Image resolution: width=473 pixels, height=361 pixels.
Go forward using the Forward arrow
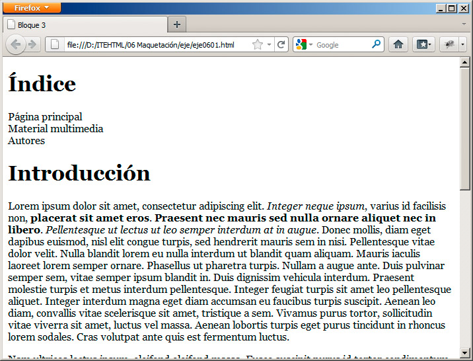[x=32, y=45]
